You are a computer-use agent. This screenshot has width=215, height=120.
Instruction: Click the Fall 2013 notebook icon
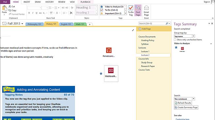click(x=4, y=24)
